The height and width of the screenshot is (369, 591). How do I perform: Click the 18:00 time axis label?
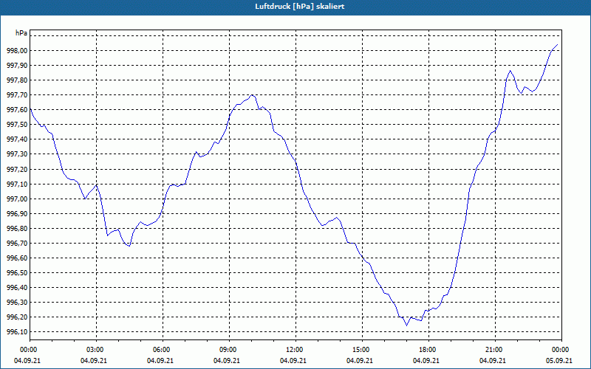428,350
